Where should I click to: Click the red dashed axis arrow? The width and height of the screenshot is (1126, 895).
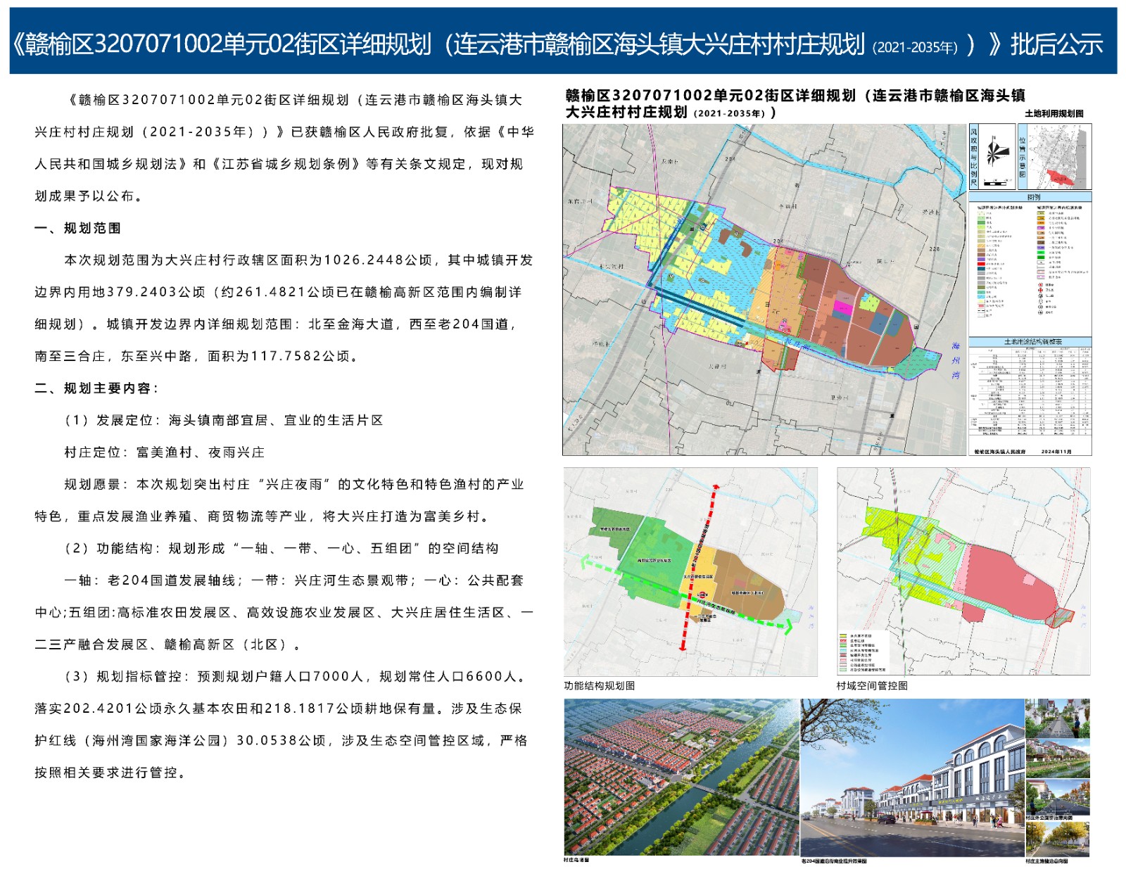[x=699, y=568]
